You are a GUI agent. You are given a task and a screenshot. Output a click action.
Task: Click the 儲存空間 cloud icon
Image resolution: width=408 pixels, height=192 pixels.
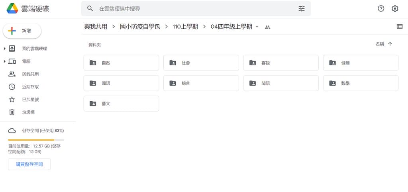[x=12, y=131]
